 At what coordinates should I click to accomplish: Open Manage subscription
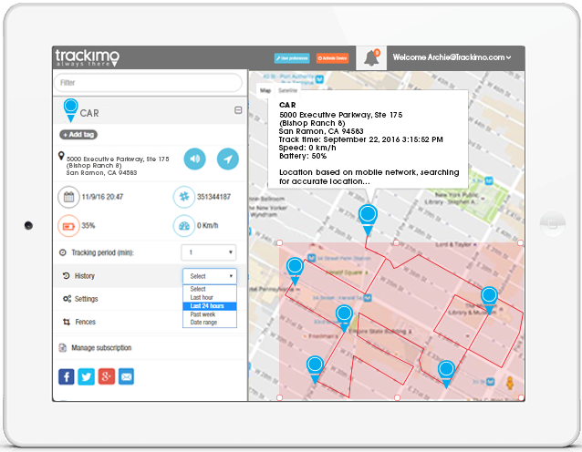click(x=101, y=348)
